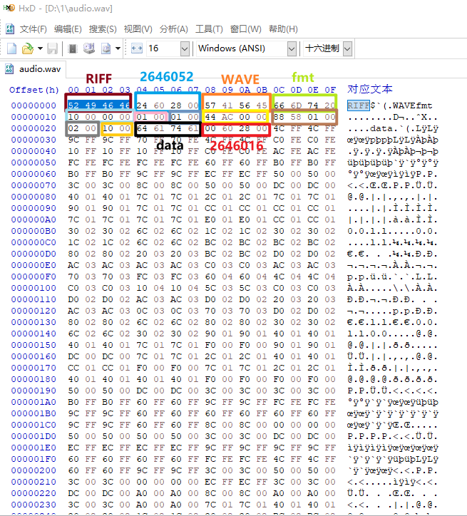Image resolution: width=467 pixels, height=516 pixels.
Task: Open the 文件(F) menu
Action: [34, 29]
